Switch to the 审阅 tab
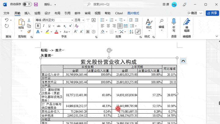The height and width of the screenshot is (124, 220). pyautogui.click(x=88, y=13)
